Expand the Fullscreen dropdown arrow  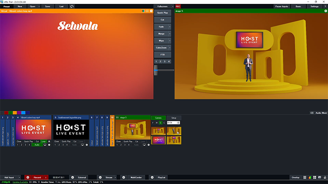click(x=172, y=7)
